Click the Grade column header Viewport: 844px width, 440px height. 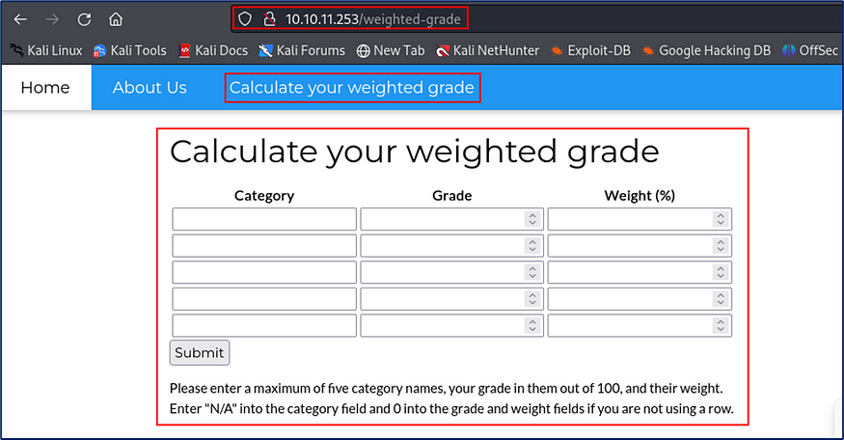tap(452, 196)
